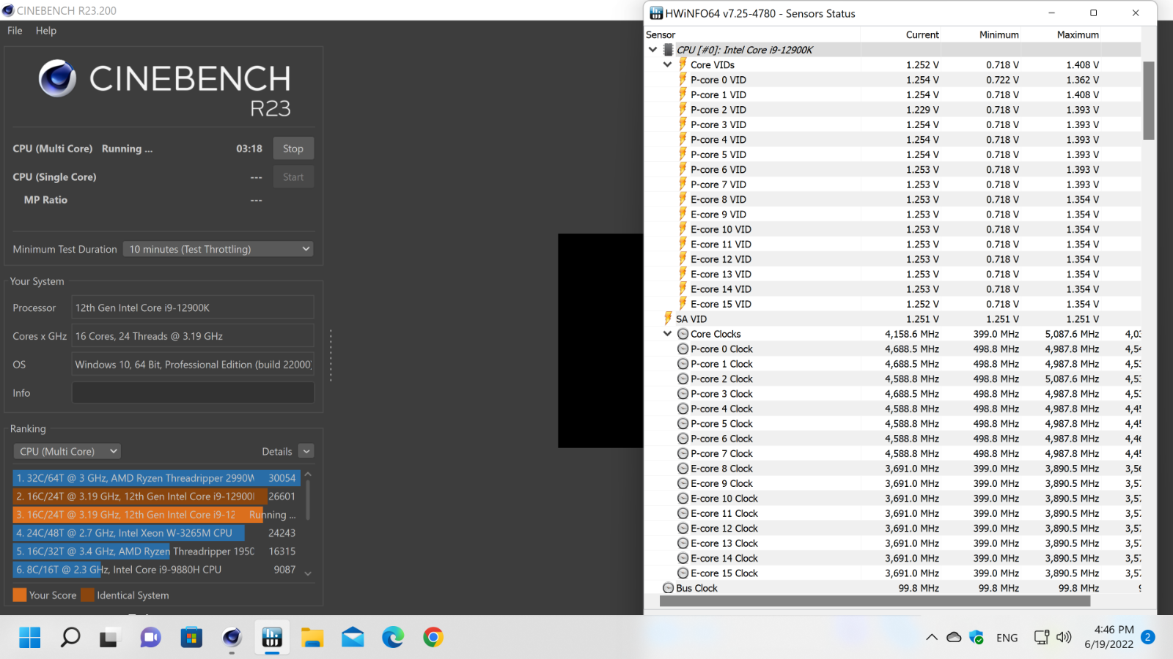
Task: Click the Info input field
Action: point(193,393)
